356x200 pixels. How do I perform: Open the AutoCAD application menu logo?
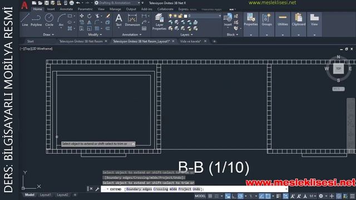(24, 5)
